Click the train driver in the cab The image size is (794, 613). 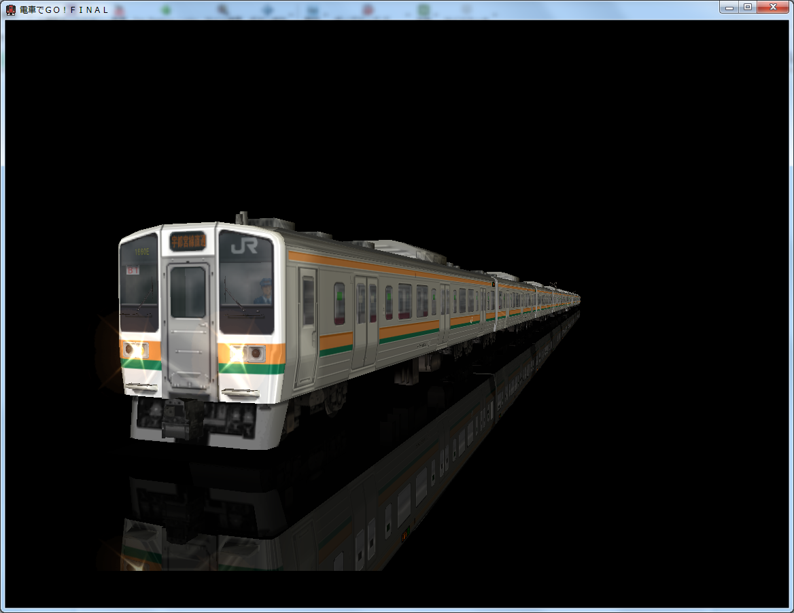pos(263,291)
